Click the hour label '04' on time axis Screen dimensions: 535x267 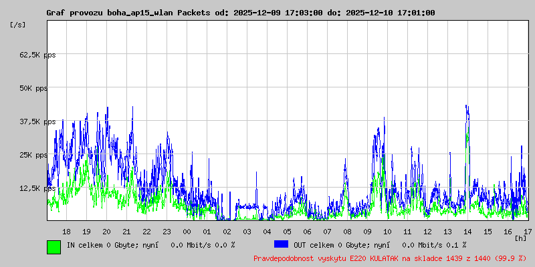click(267, 232)
